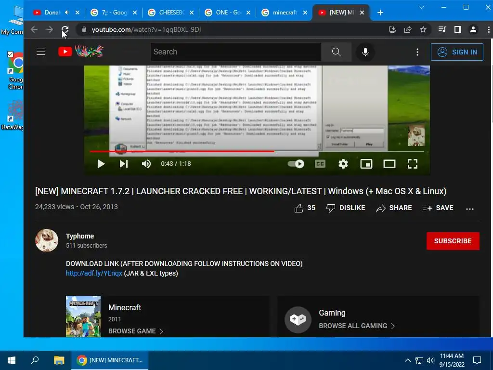The width and height of the screenshot is (493, 370).
Task: Enable miniplayer mode
Action: tap(366, 164)
